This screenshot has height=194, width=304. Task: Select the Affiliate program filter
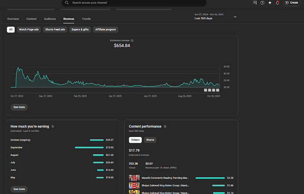(x=106, y=29)
